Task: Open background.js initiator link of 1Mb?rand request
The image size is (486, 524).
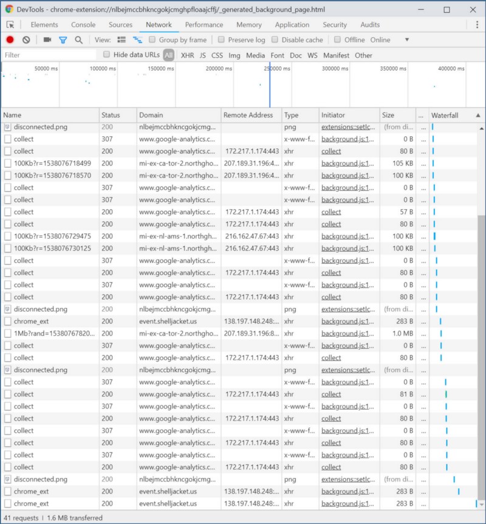Action: tap(347, 334)
